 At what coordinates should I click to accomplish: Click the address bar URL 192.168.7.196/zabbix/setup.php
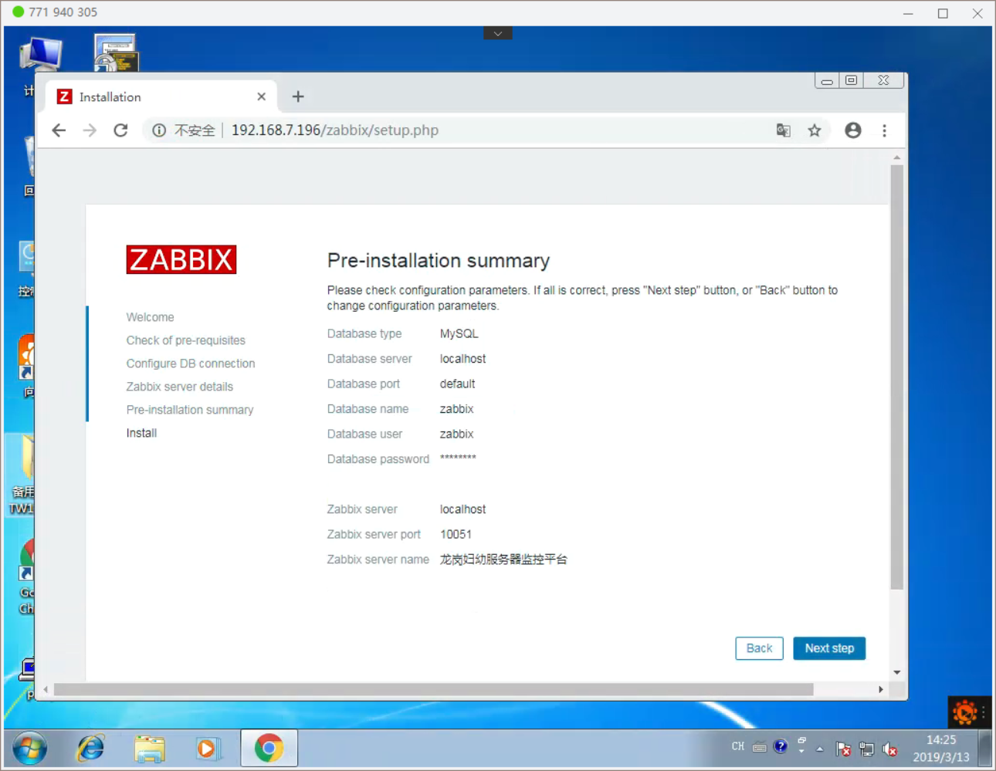click(x=335, y=130)
